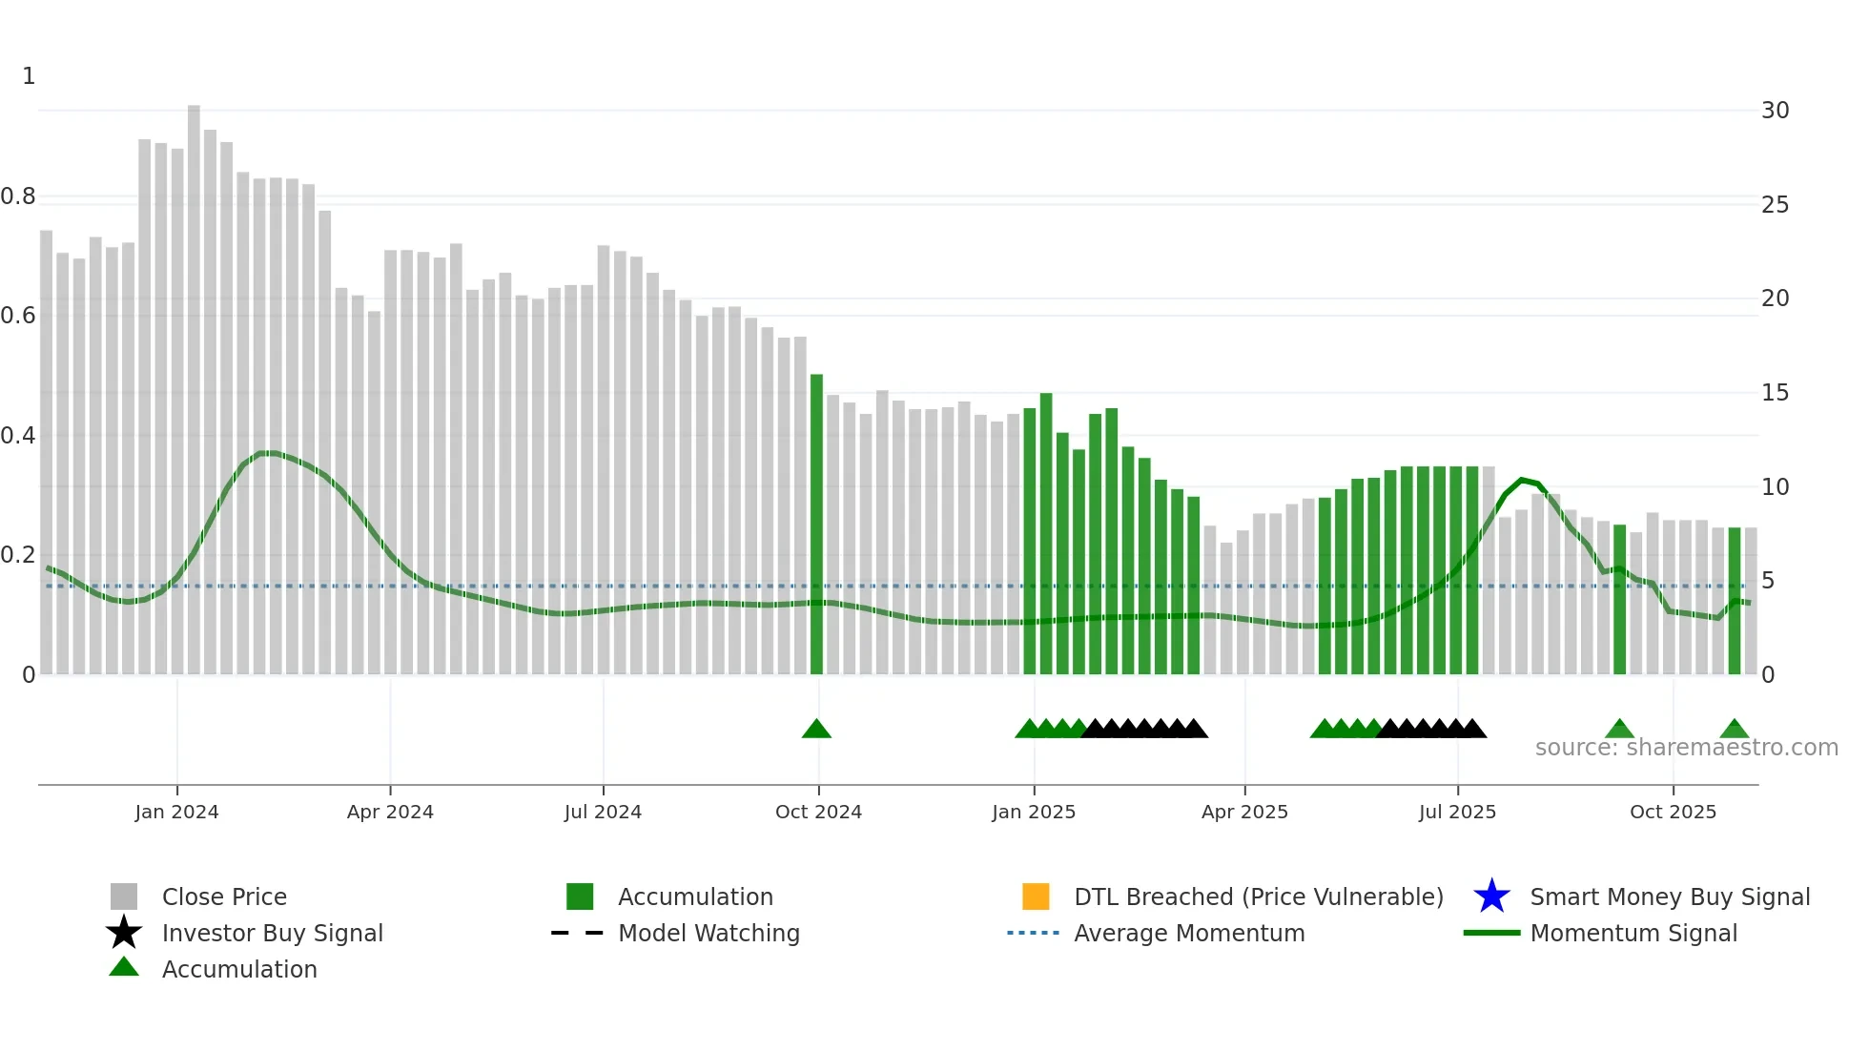
Task: Click the Apr 2025 x-axis label
Action: point(1244,812)
